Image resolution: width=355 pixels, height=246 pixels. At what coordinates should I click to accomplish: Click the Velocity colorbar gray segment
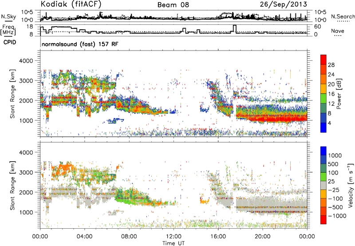click(323, 186)
